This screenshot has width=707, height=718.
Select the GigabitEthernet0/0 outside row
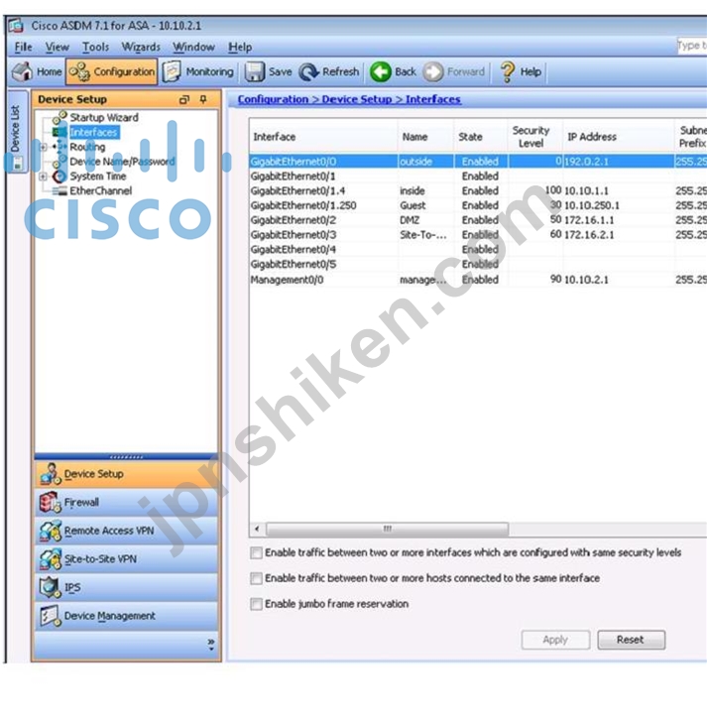(478, 162)
